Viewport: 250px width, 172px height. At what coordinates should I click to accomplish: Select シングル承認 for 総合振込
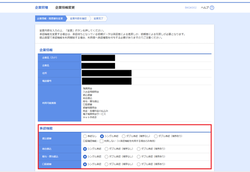point(85,149)
